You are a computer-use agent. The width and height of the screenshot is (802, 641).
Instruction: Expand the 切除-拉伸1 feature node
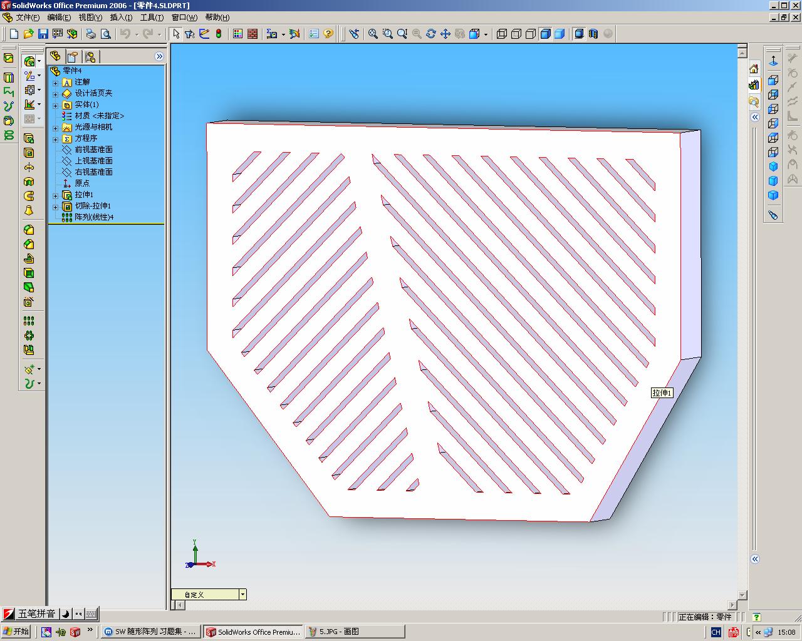pos(55,207)
